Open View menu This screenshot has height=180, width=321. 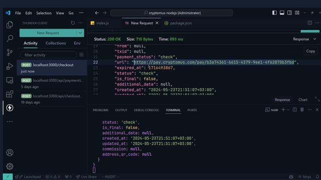tap(60, 13)
